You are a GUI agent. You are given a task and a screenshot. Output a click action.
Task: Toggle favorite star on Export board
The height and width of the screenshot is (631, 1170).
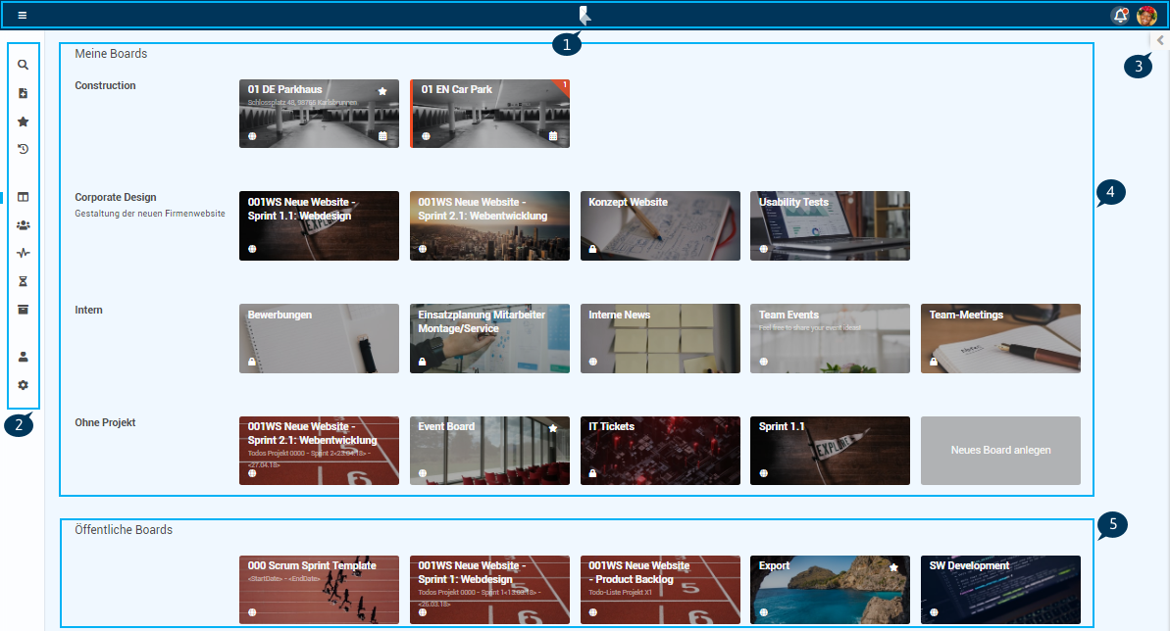point(893,567)
